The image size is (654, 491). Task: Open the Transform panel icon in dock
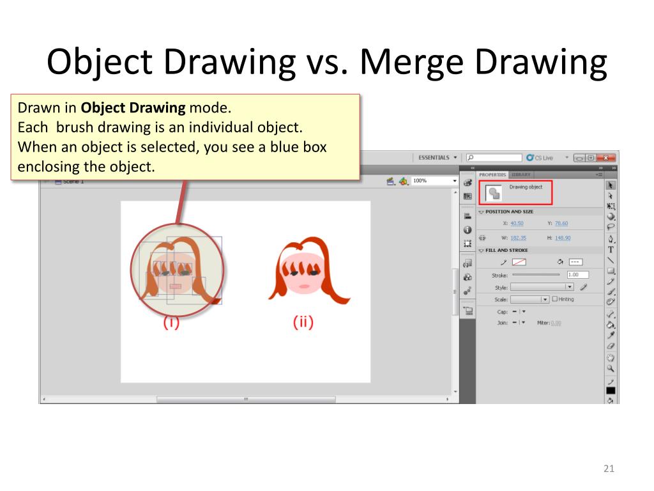(468, 243)
